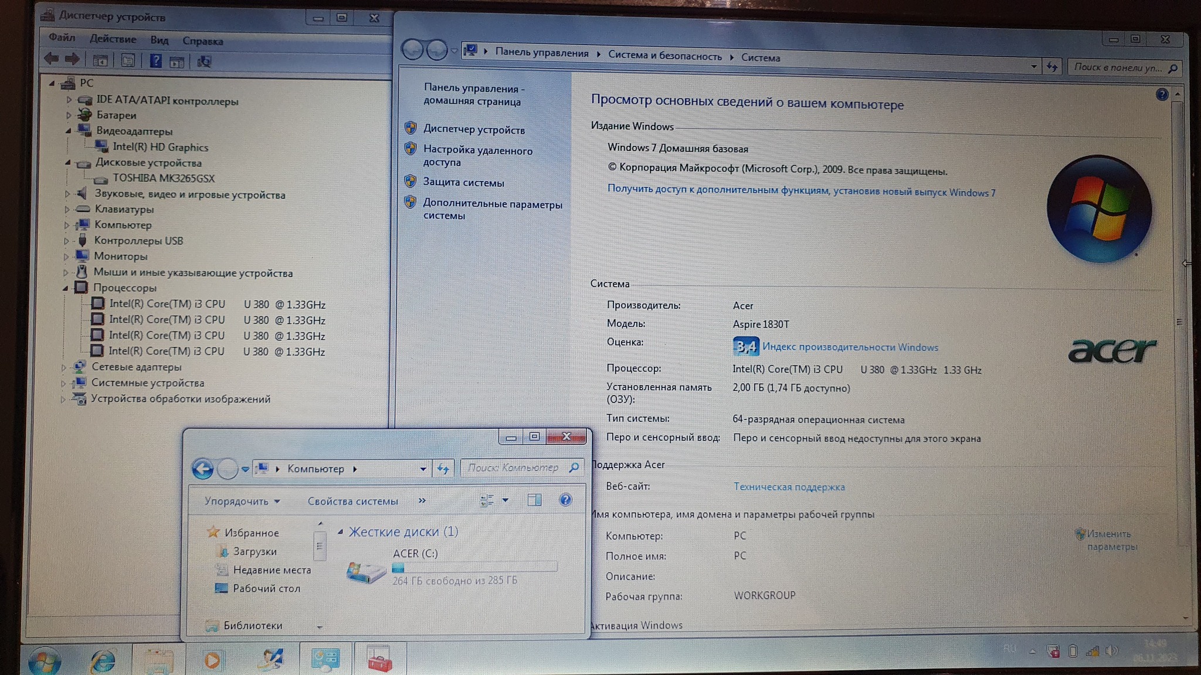This screenshot has width=1201, height=675.
Task: Click Индекс производительности Windows link
Action: pos(850,347)
